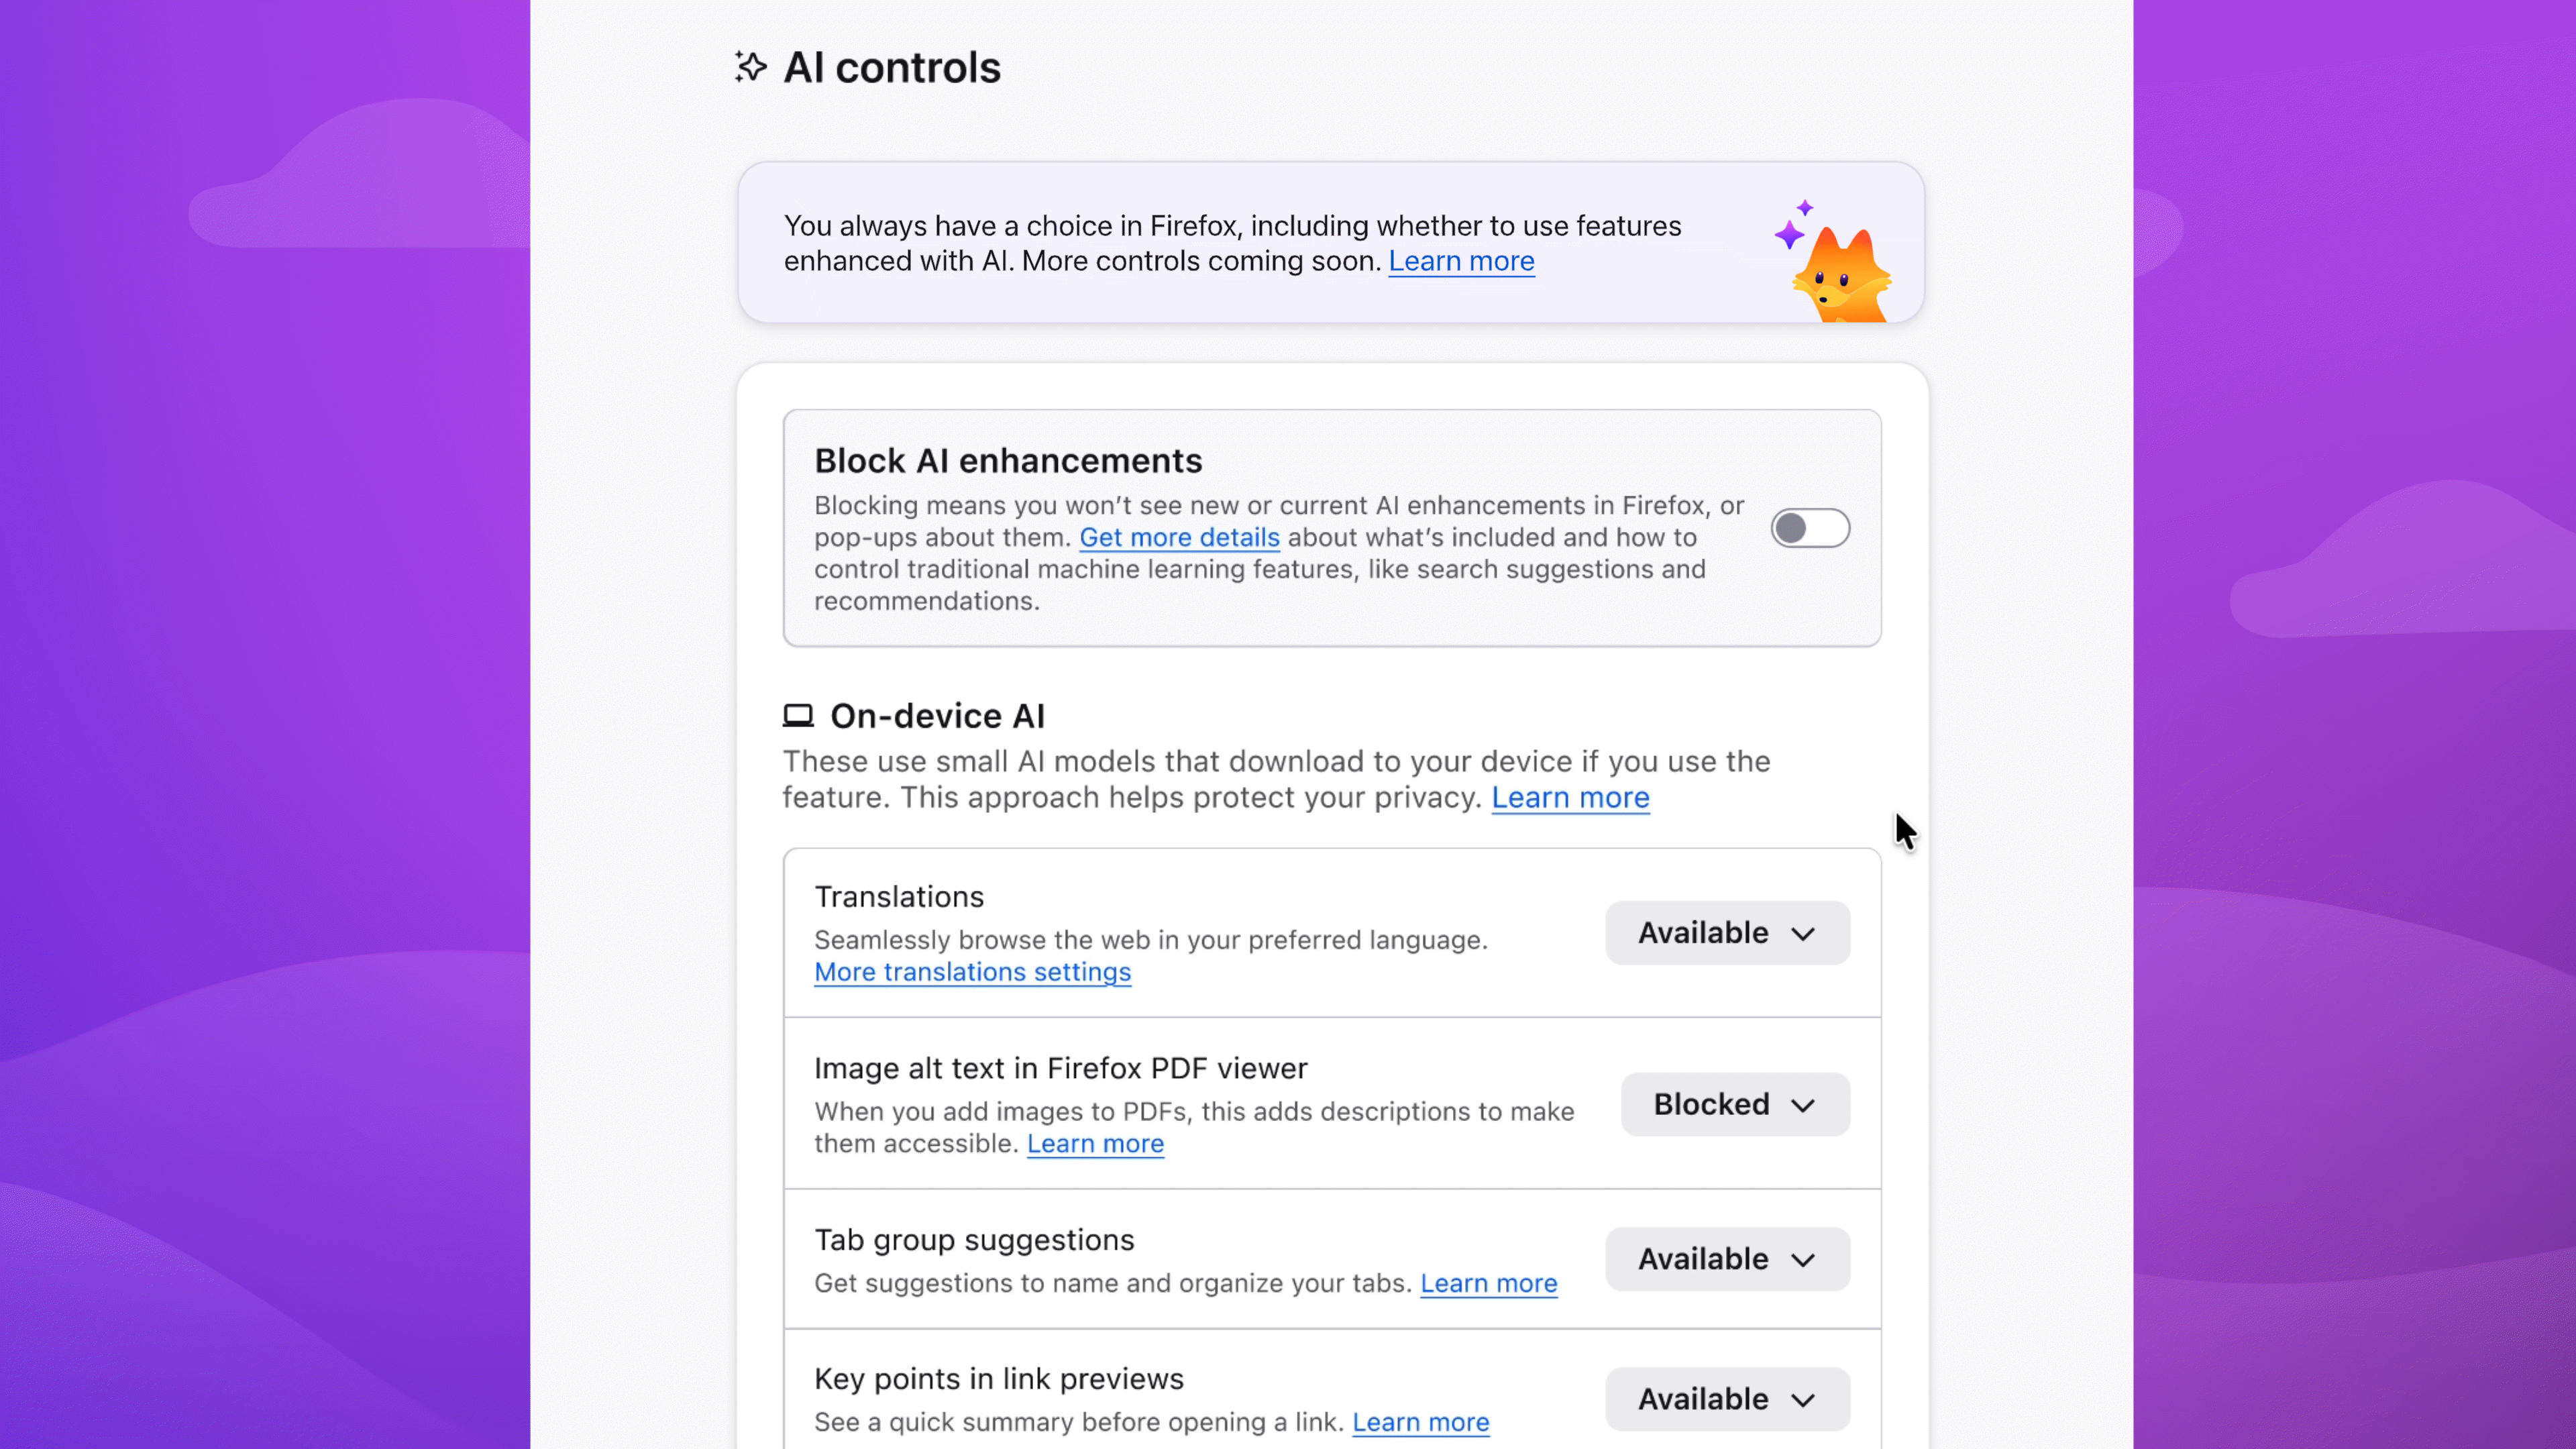Click the Block AI enhancements title
The width and height of the screenshot is (2576, 1449).
[1008, 461]
